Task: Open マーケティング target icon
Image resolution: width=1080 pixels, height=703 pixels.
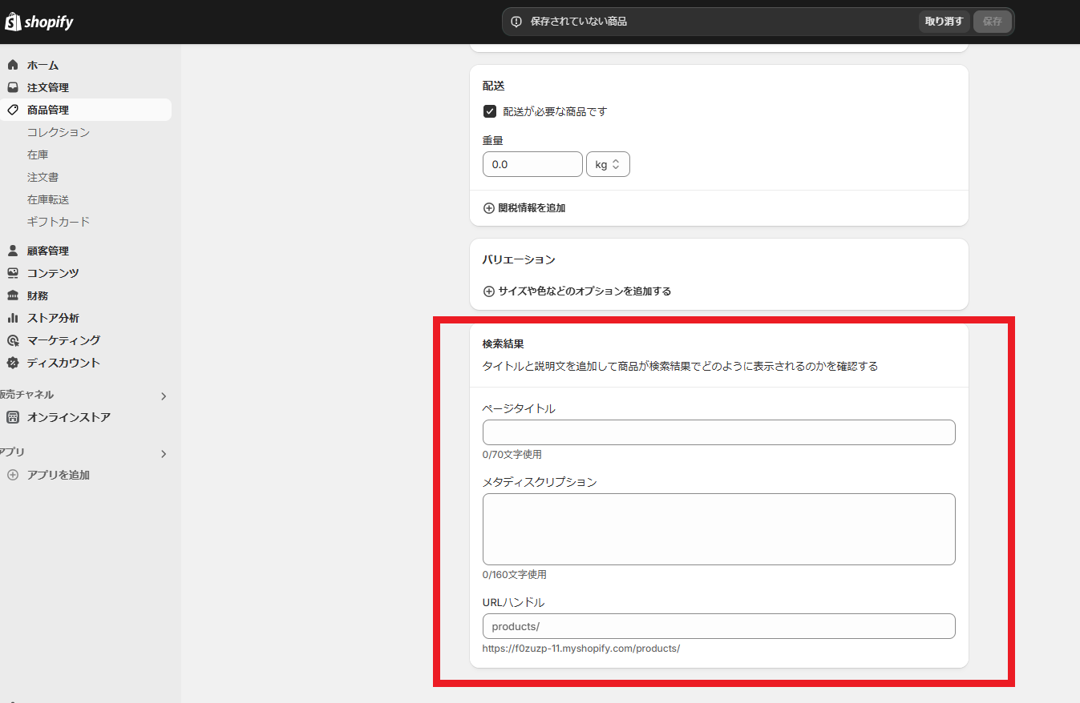Action: [x=13, y=340]
